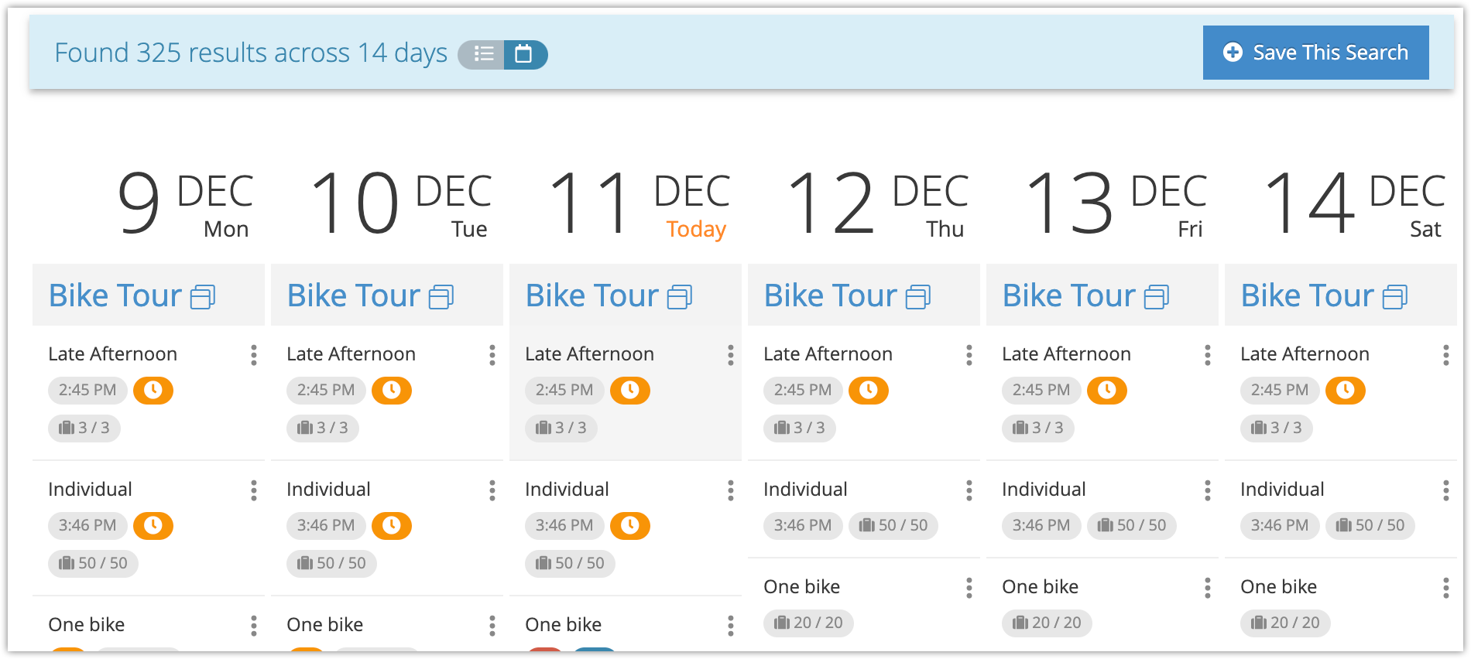Open Bike Tour link for 12 Dec
This screenshot has width=1471, height=659.
tap(847, 295)
